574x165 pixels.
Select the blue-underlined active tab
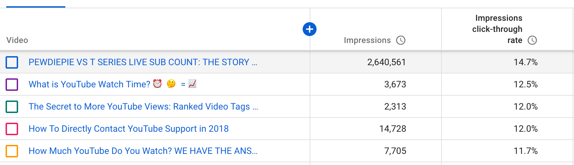click(x=36, y=4)
